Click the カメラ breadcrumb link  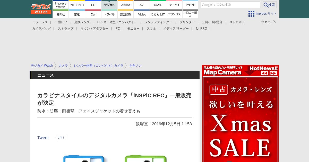click(x=63, y=66)
